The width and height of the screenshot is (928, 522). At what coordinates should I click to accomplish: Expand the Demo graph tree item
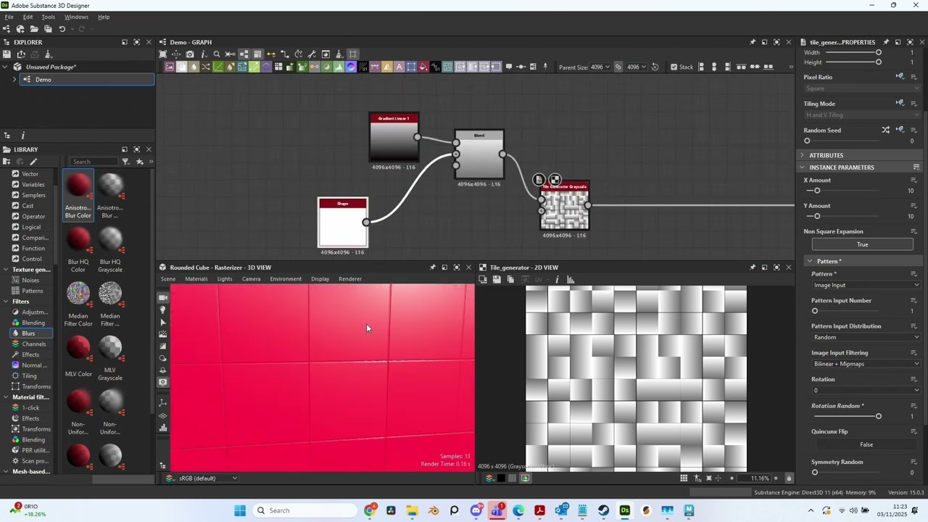[14, 80]
